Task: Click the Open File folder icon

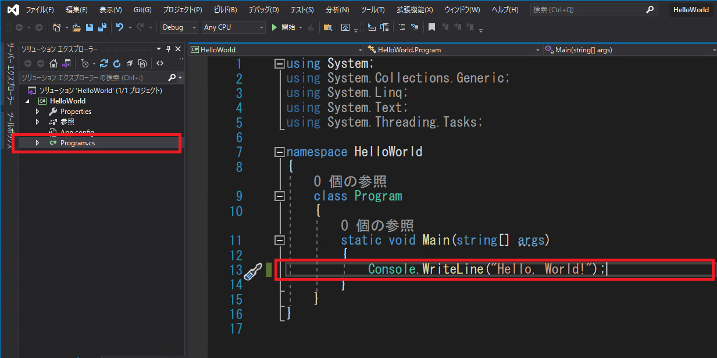Action: point(76,27)
